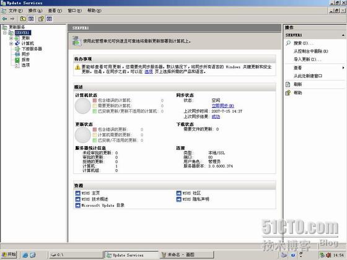The height and width of the screenshot is (260, 347).
Task: Click the Forward arrow in toolbar
Action: tap(12, 19)
